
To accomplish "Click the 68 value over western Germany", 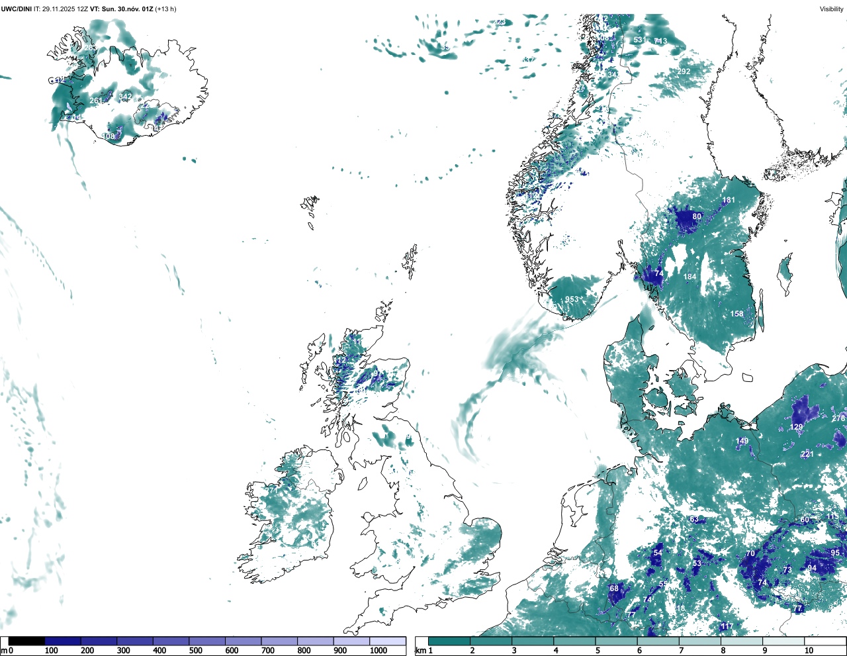I will point(614,588).
